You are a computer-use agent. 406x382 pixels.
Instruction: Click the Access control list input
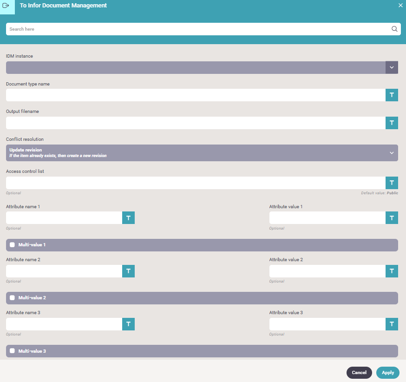click(x=196, y=183)
